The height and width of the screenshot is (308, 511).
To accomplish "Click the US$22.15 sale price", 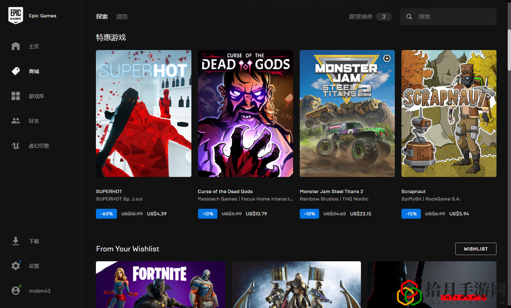I will 361,214.
